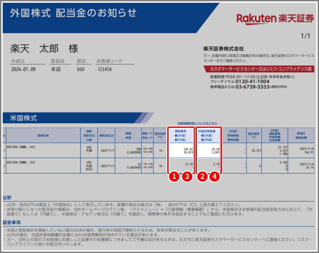Click the 国内税率(%) column header

254,135
